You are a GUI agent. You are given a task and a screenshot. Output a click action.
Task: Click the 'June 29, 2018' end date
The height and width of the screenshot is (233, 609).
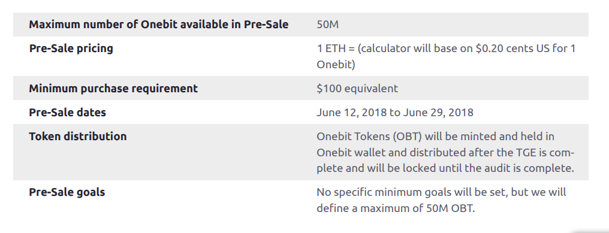click(438, 113)
